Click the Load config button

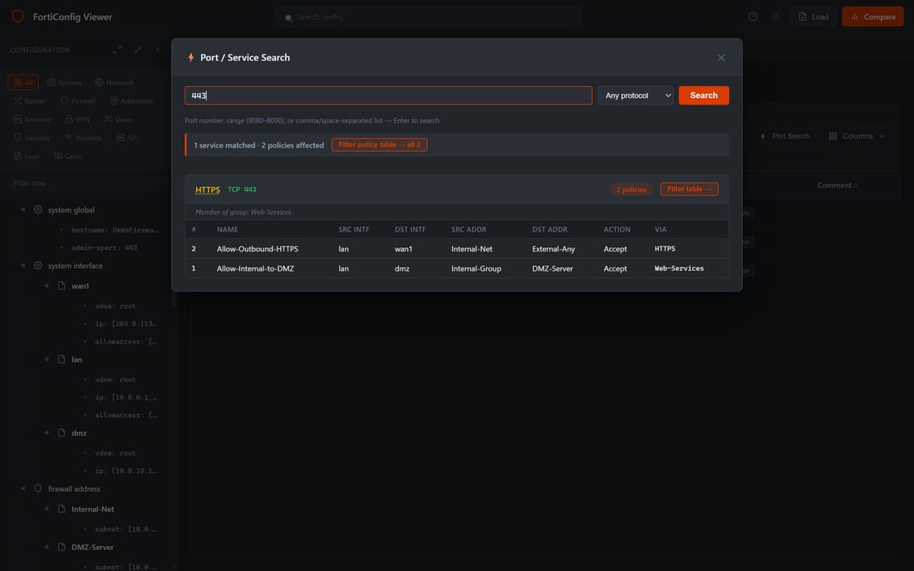pyautogui.click(x=813, y=17)
